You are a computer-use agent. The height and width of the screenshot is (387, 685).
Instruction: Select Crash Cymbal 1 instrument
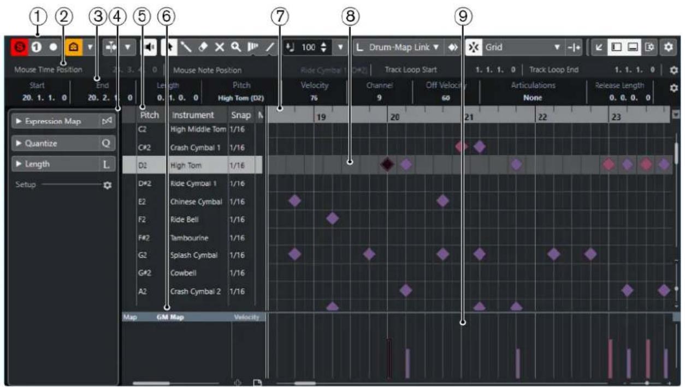(196, 147)
